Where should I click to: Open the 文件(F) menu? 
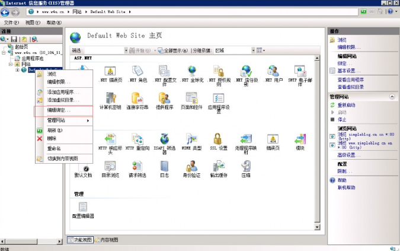click(x=11, y=23)
